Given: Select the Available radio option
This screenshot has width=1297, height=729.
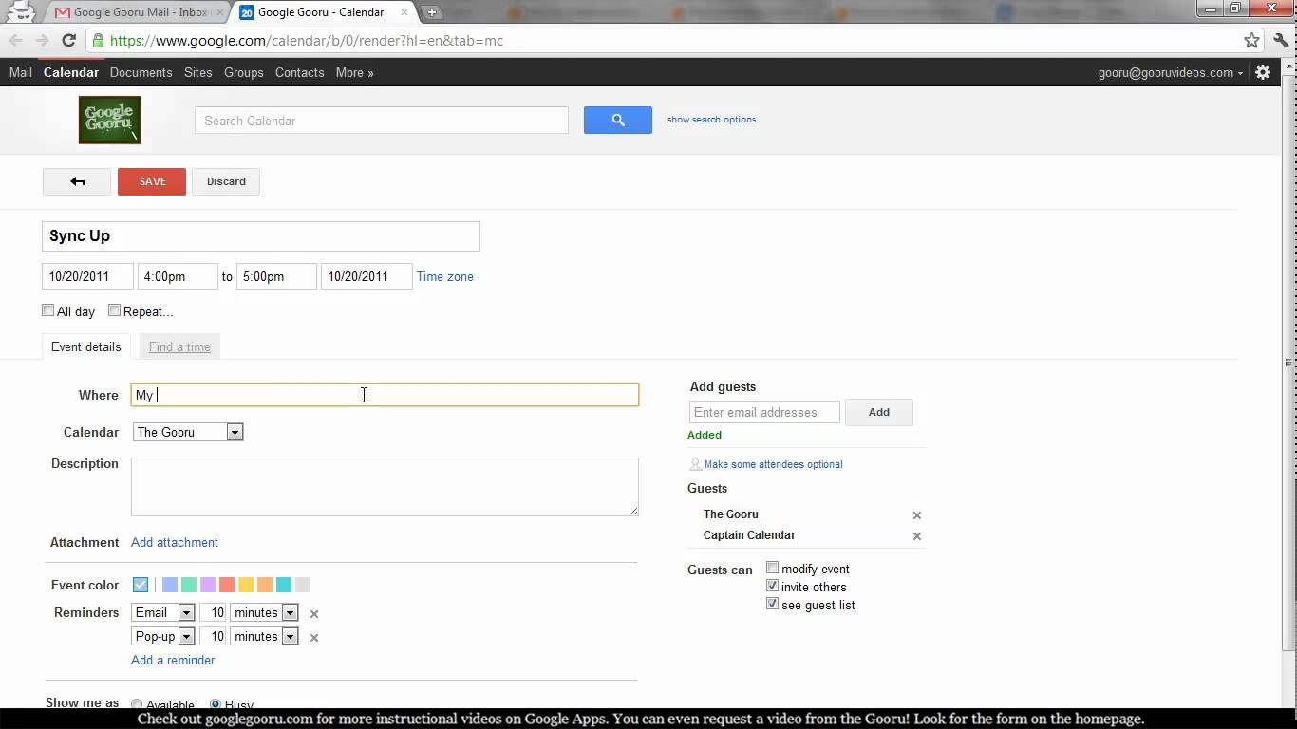Looking at the screenshot, I should click(x=137, y=704).
